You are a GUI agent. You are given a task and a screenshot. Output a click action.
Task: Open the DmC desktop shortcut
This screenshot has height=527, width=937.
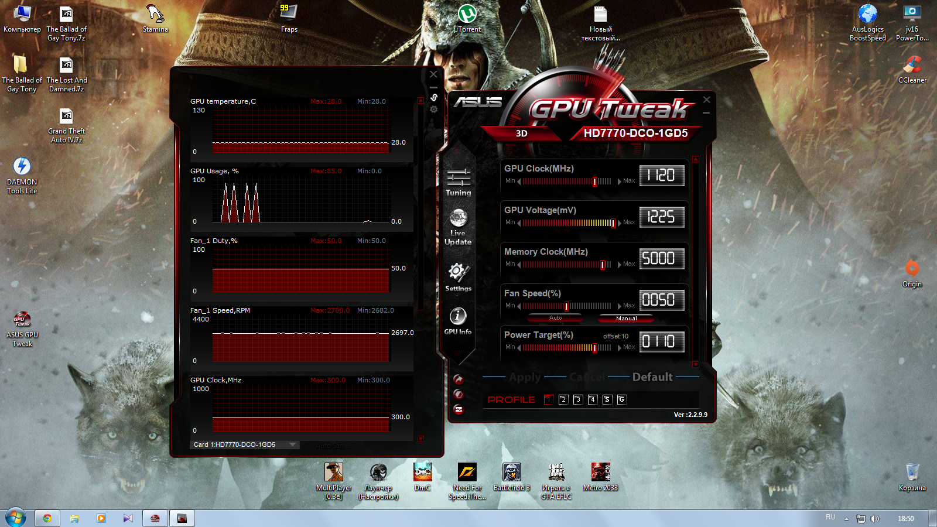coord(422,477)
